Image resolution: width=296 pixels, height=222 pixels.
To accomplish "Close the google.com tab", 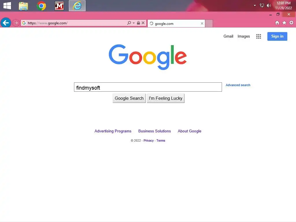I will [x=202, y=24].
